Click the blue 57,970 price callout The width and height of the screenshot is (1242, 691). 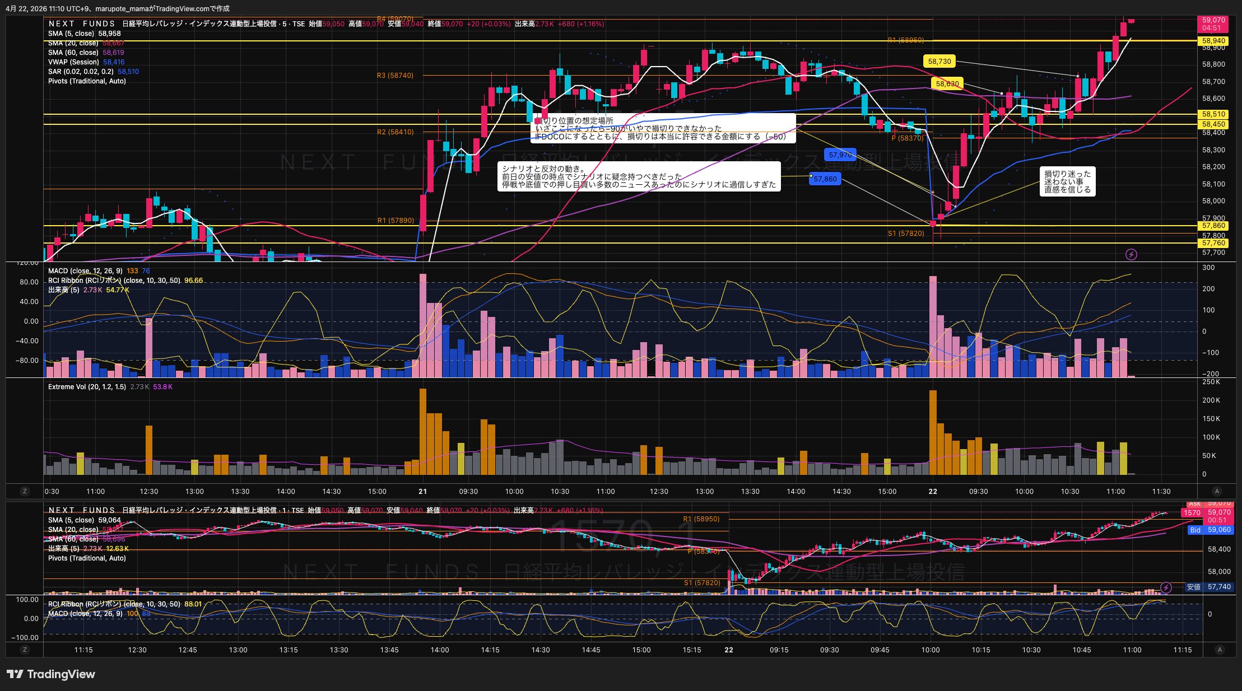click(840, 155)
